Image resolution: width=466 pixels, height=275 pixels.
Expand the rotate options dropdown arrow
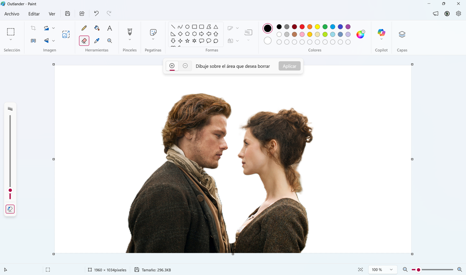[54, 28]
